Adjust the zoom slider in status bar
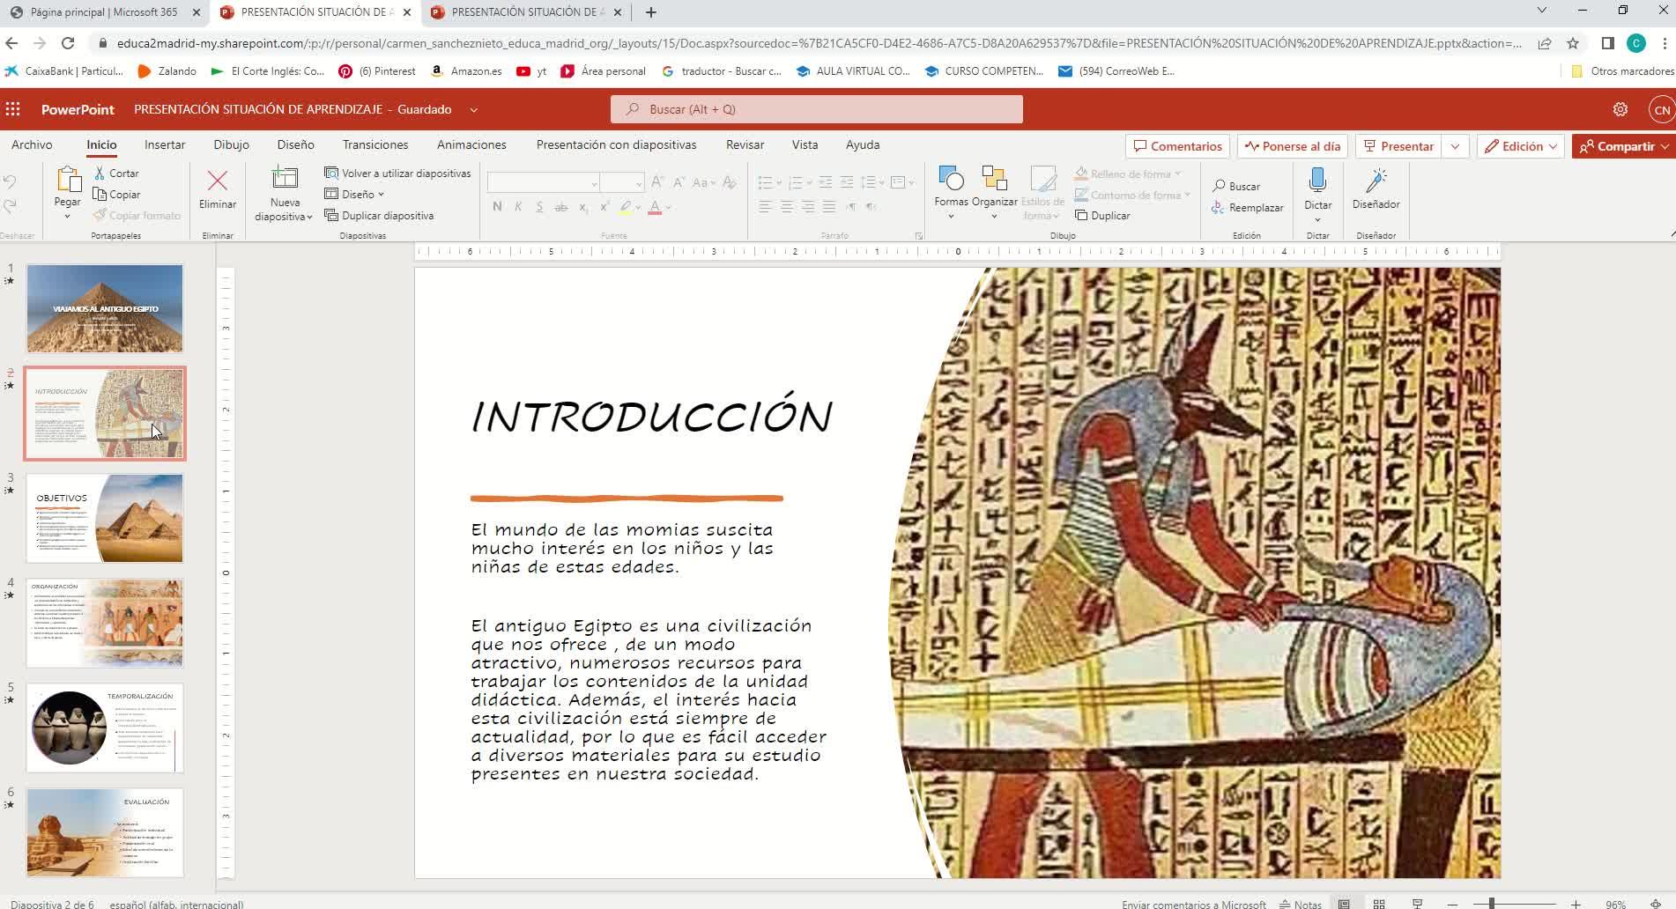 pyautogui.click(x=1491, y=904)
